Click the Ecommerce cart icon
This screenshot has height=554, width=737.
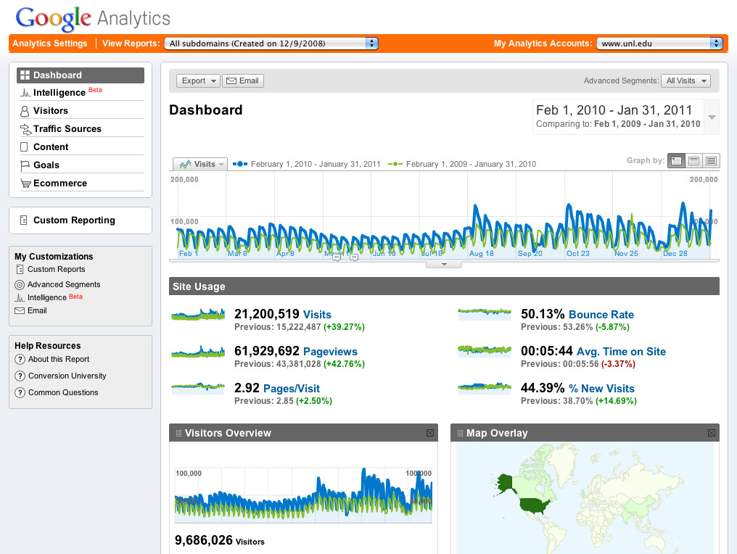(25, 183)
